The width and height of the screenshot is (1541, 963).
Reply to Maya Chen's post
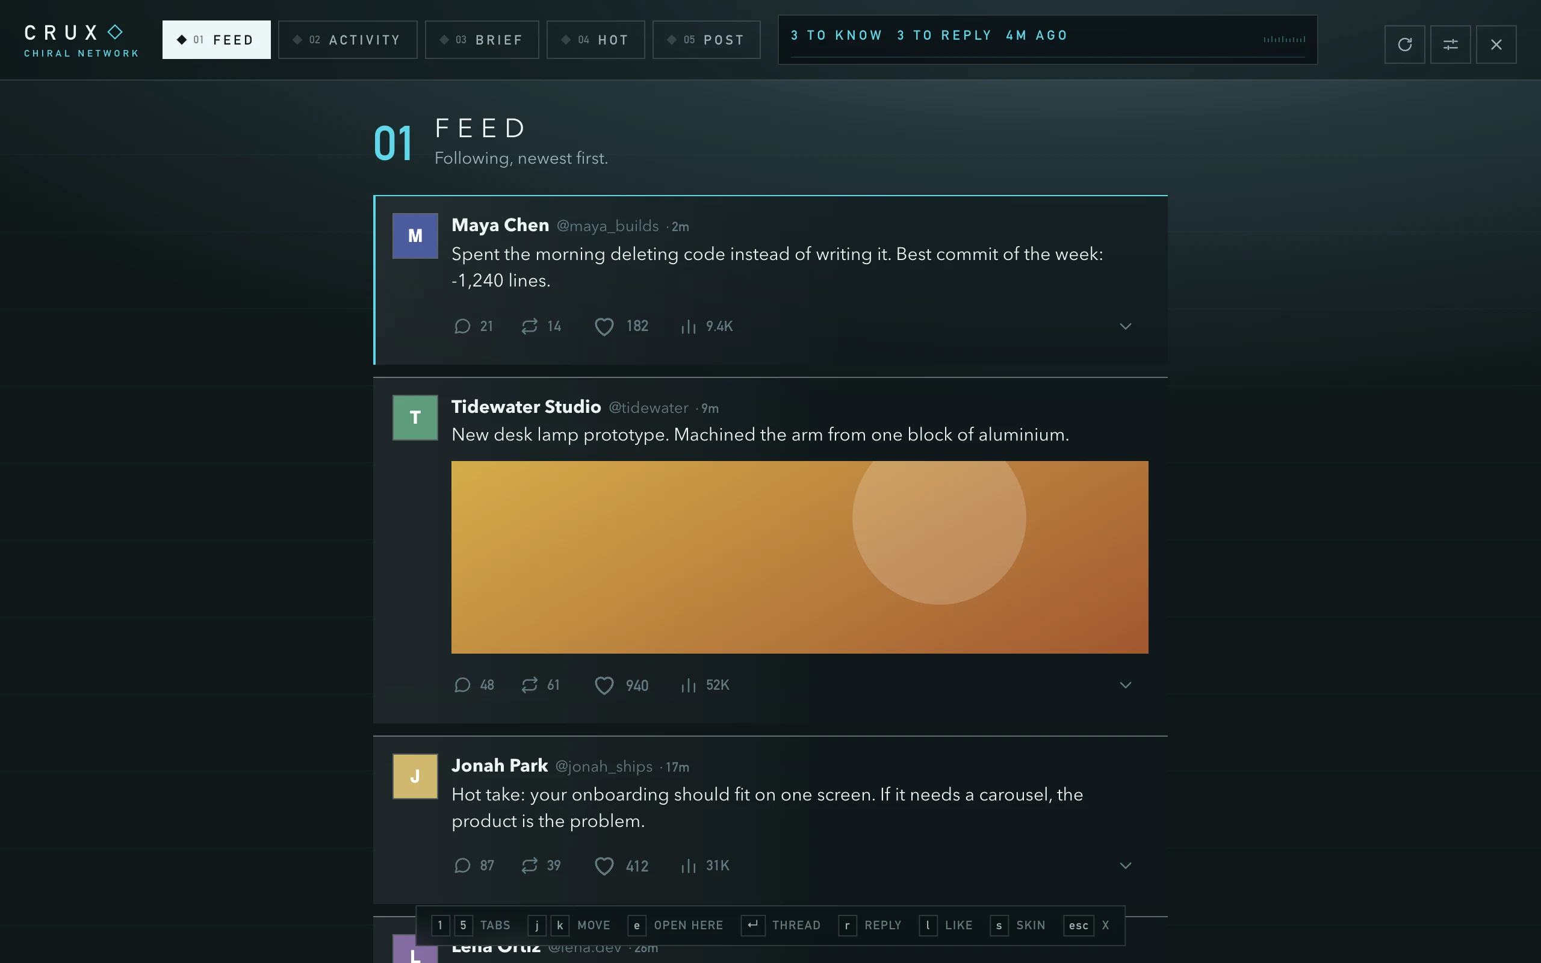[473, 327]
